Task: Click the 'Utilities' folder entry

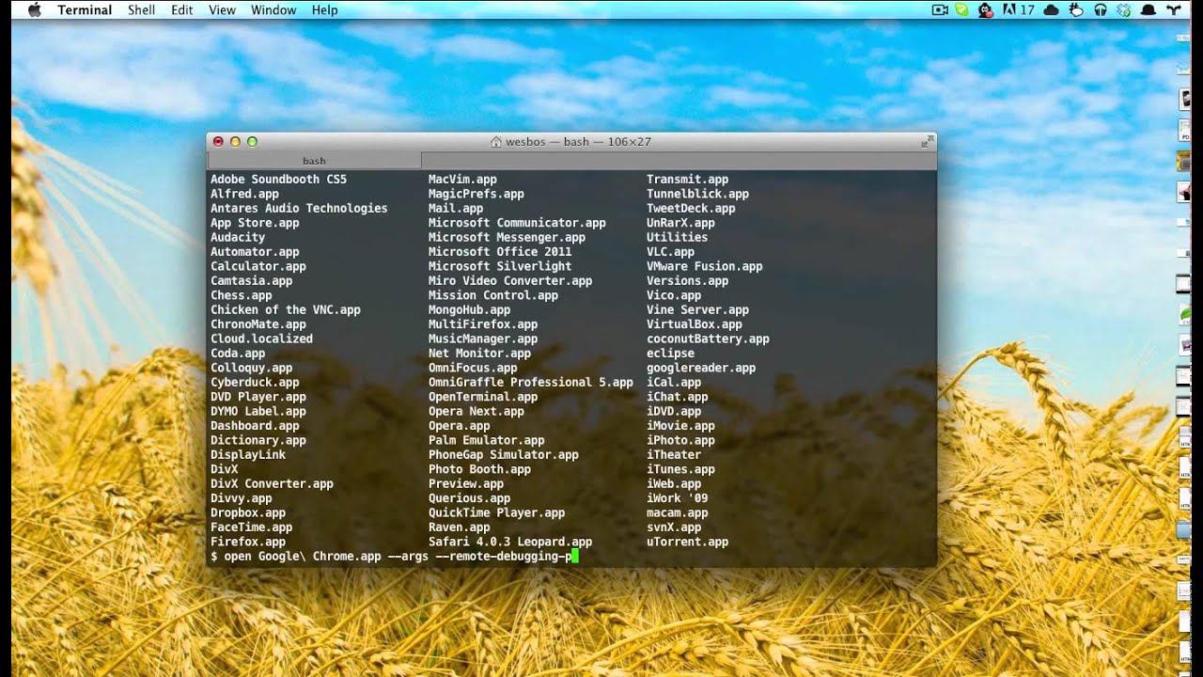Action: pos(677,238)
